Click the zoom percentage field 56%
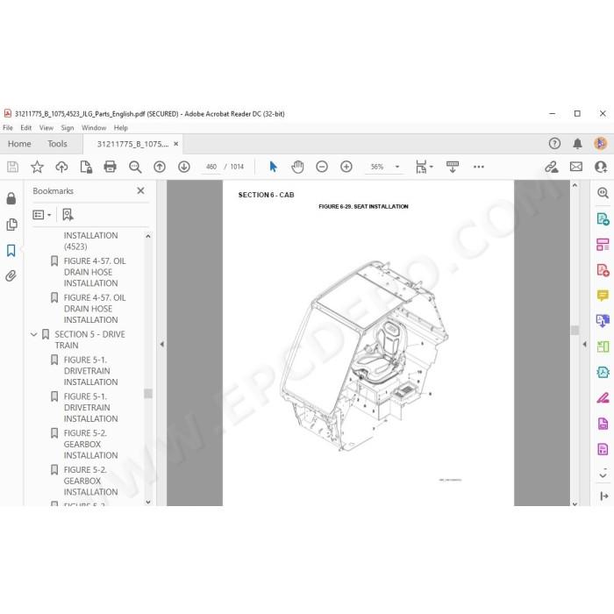 [377, 167]
